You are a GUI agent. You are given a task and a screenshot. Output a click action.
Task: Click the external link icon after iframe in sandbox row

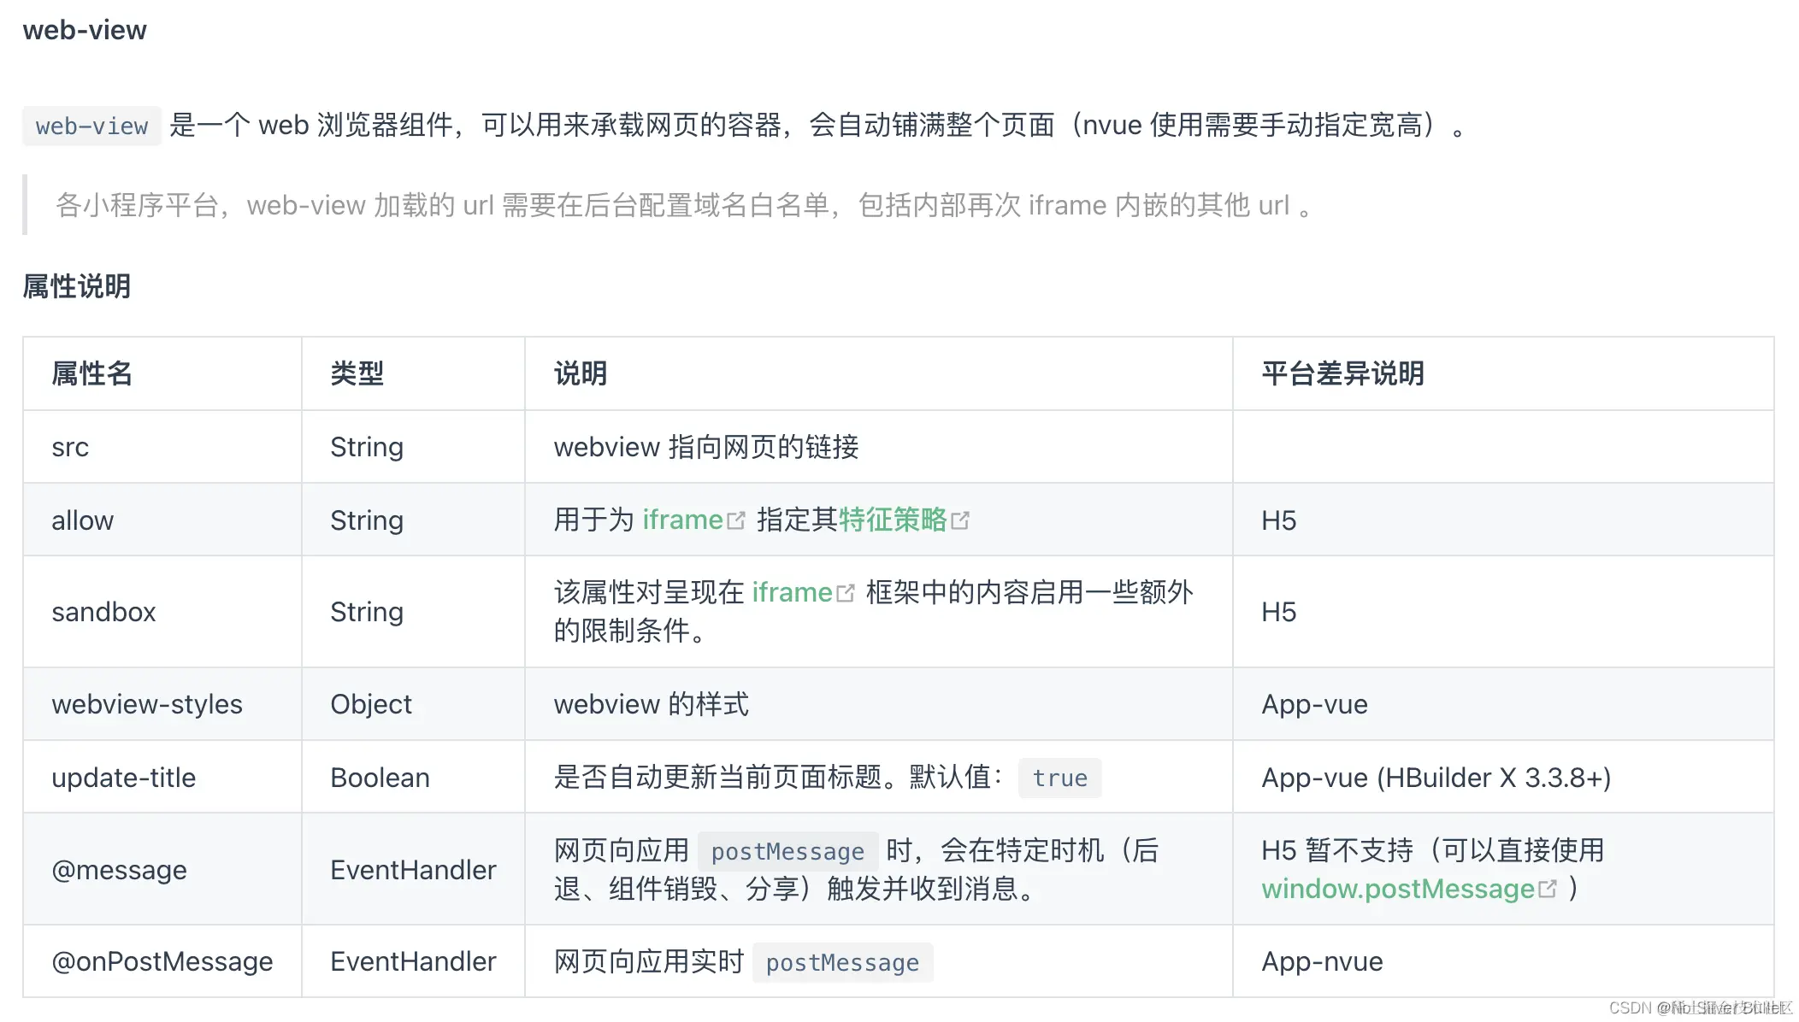pyautogui.click(x=846, y=592)
